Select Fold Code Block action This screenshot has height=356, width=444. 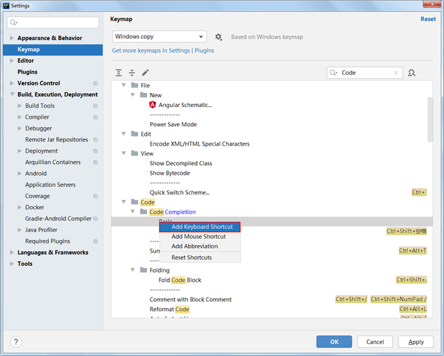tap(180, 280)
